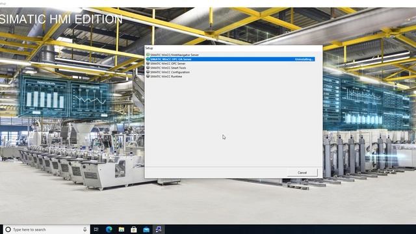Click the taskbar search box

[47, 229]
